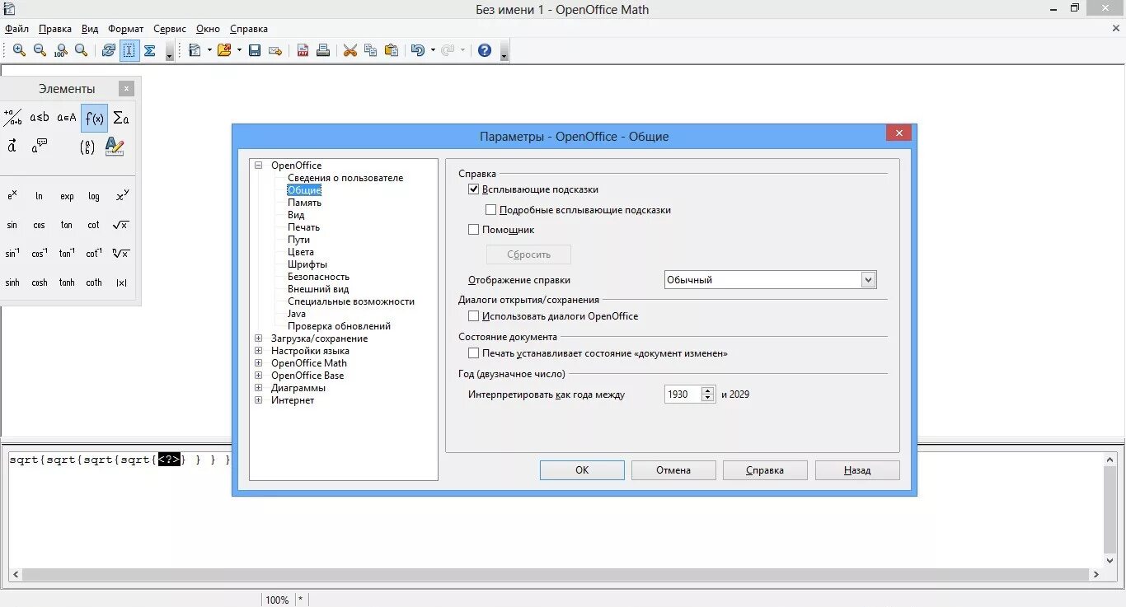The width and height of the screenshot is (1126, 607).
Task: Click the Help question mark icon
Action: pyautogui.click(x=485, y=50)
